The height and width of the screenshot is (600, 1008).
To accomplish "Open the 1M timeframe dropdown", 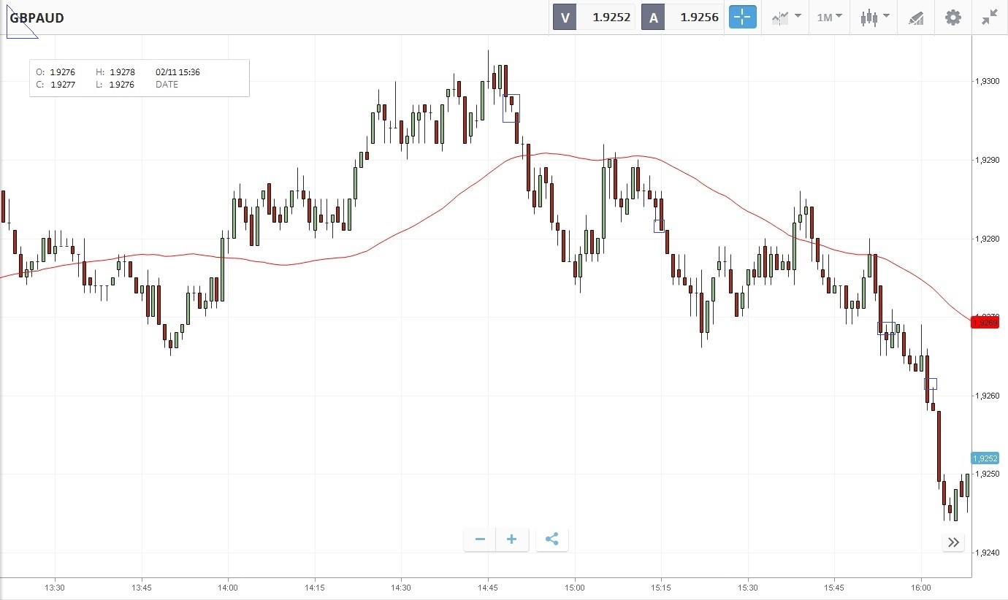I will [829, 18].
